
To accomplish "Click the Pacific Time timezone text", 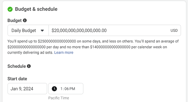I will coord(59,98).
